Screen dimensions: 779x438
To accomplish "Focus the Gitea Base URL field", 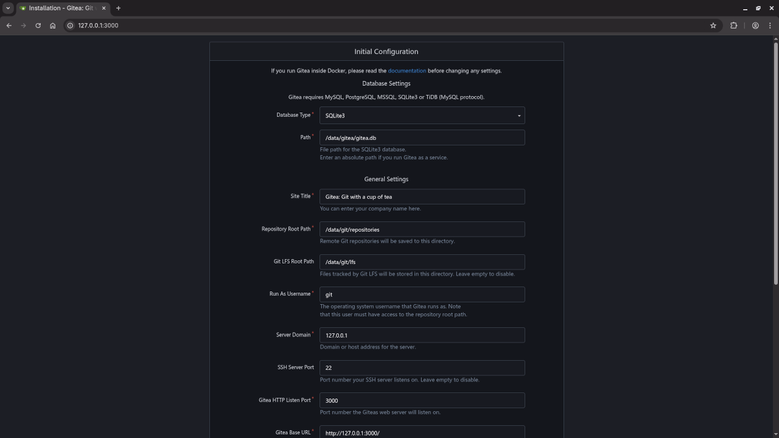I will pos(422,432).
